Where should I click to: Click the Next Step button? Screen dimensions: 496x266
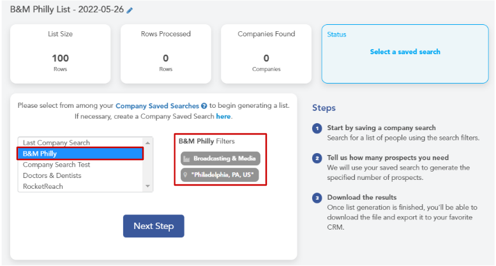coord(154,226)
